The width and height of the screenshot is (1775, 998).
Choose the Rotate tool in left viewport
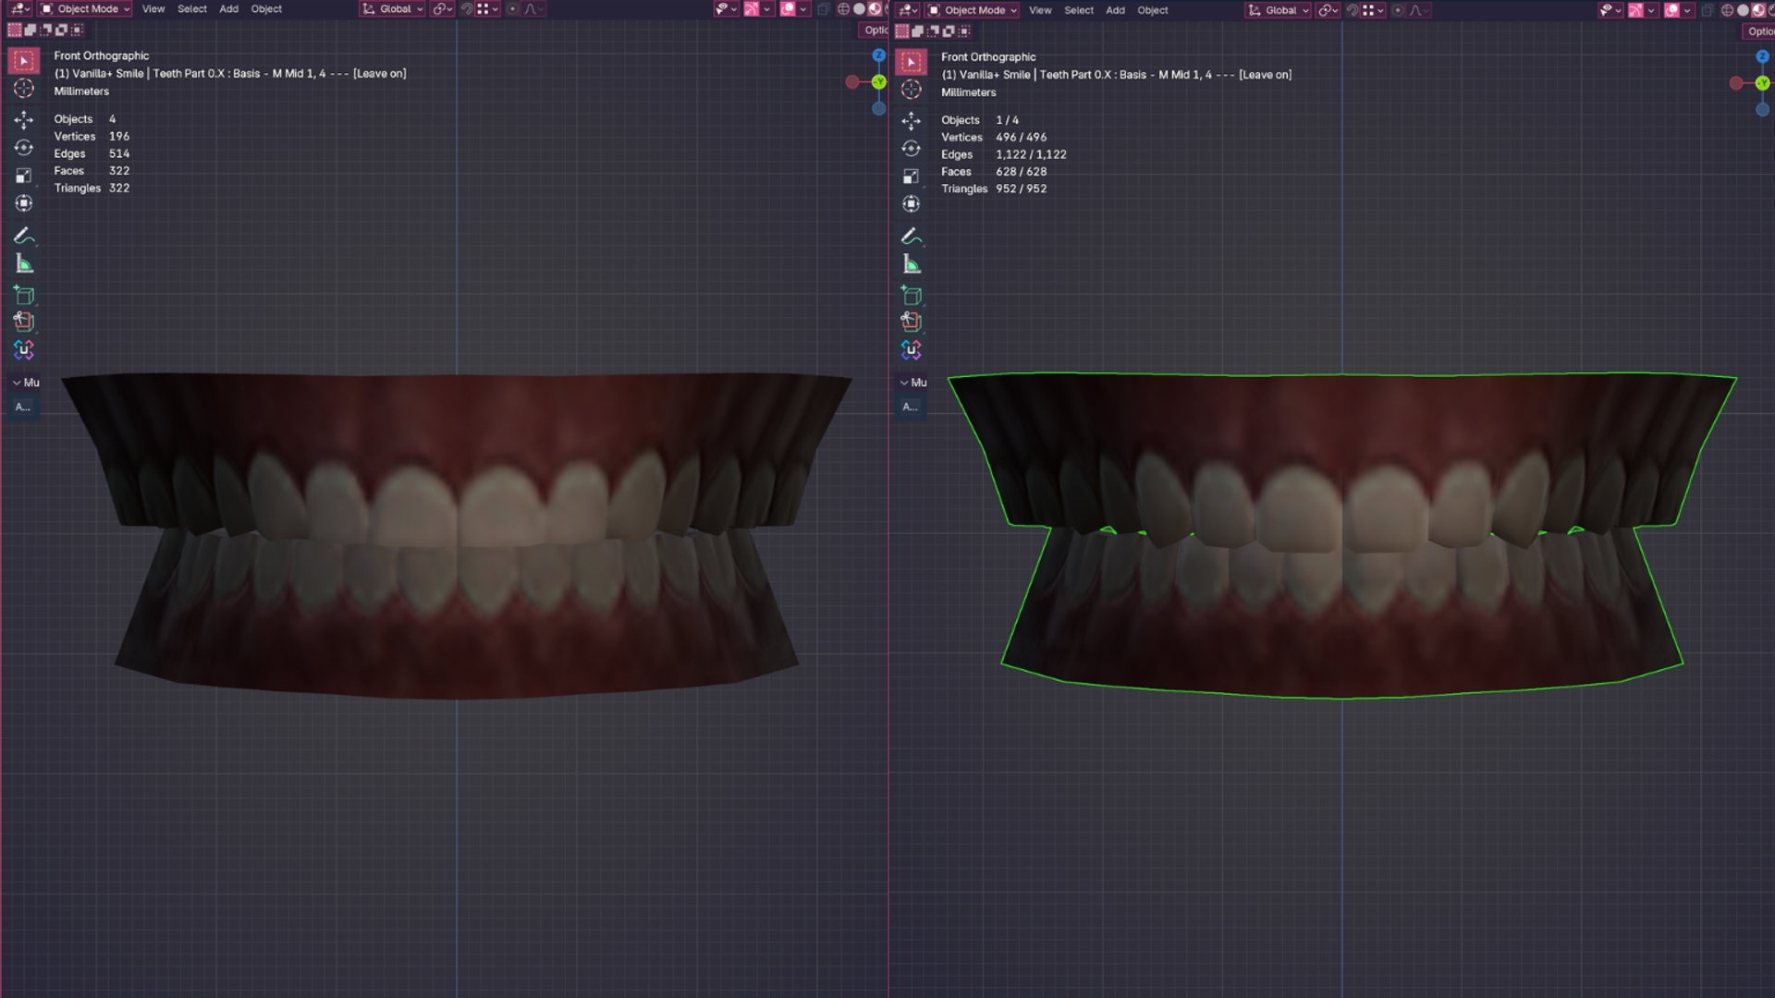click(24, 148)
